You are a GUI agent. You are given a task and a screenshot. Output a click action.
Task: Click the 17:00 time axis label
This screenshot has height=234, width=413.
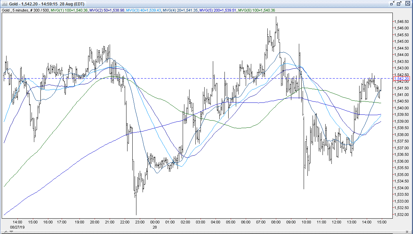pos(62,222)
